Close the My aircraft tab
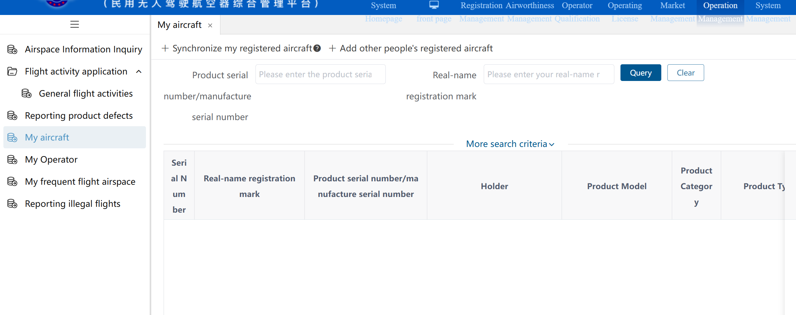 coord(210,25)
